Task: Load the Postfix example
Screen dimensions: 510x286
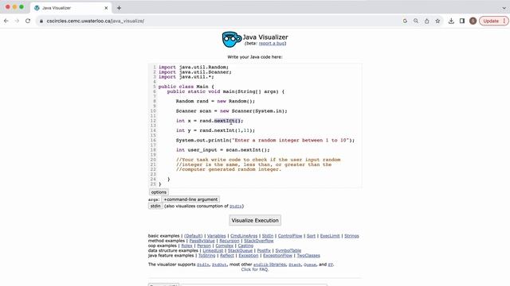Action: click(x=264, y=251)
